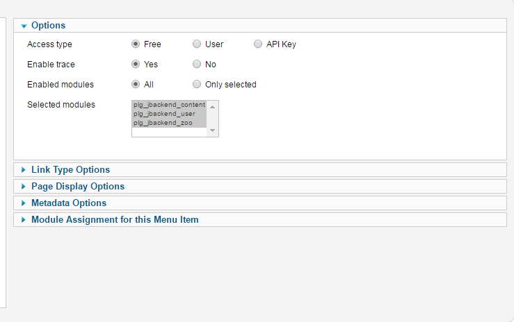This screenshot has height=322, width=514.
Task: Click the module list scroll down arrow
Action: [x=212, y=130]
